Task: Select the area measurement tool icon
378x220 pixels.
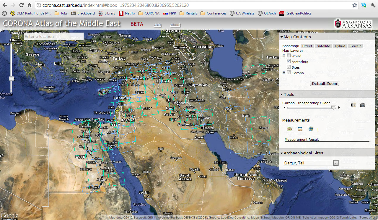Action: click(x=289, y=129)
